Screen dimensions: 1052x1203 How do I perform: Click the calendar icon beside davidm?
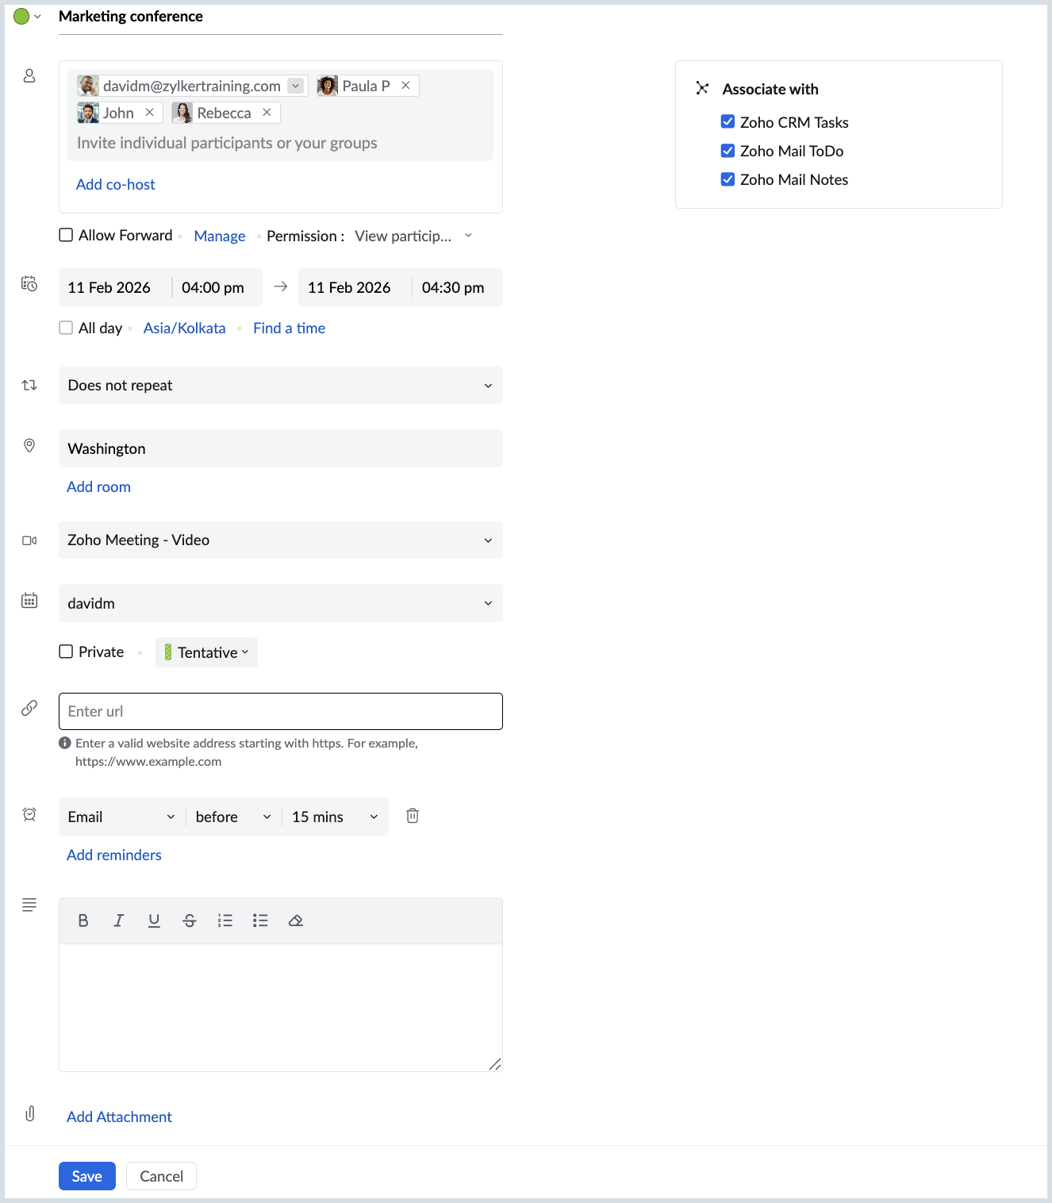click(29, 601)
